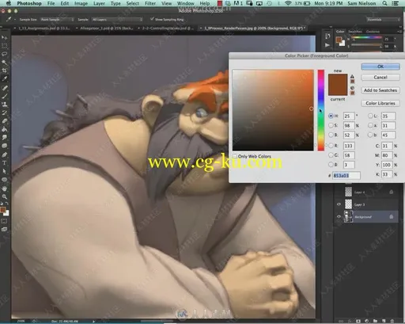Select the Zoom tool

click(x=4, y=196)
